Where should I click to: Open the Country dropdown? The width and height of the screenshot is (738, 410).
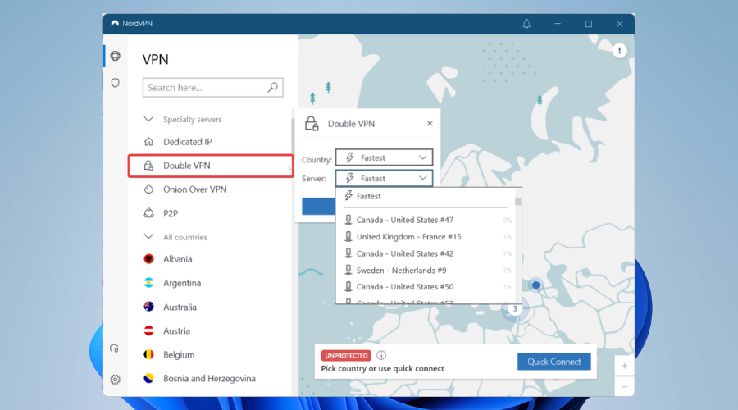coord(383,157)
